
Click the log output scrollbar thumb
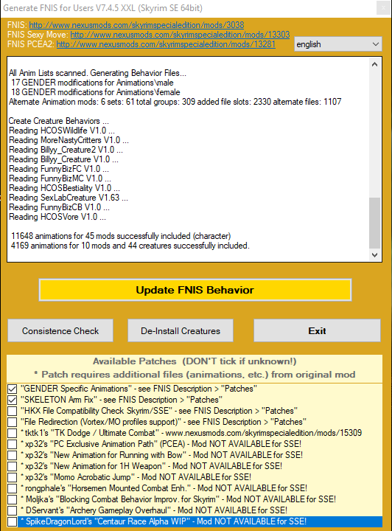pyautogui.click(x=374, y=223)
